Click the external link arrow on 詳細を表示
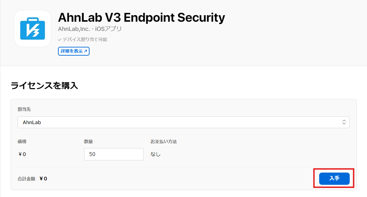 pos(86,51)
